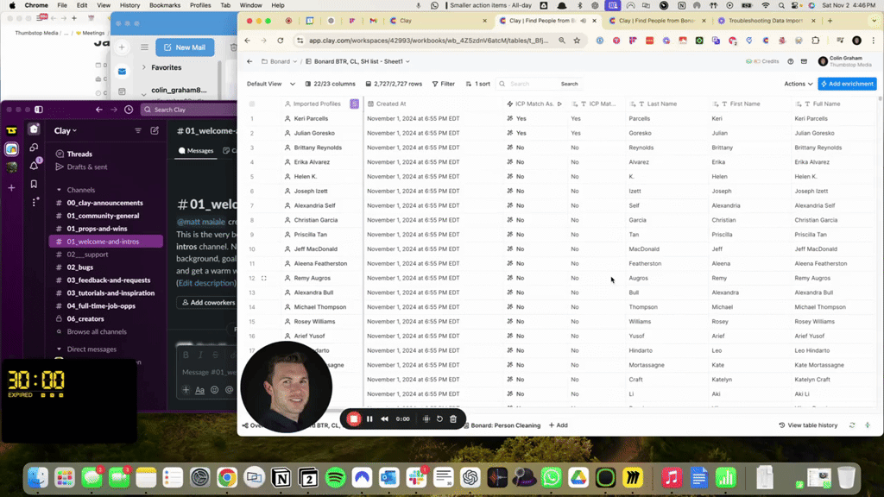Click the Slack bookmark (Later) icon
The width and height of the screenshot is (884, 497).
[x=34, y=184]
